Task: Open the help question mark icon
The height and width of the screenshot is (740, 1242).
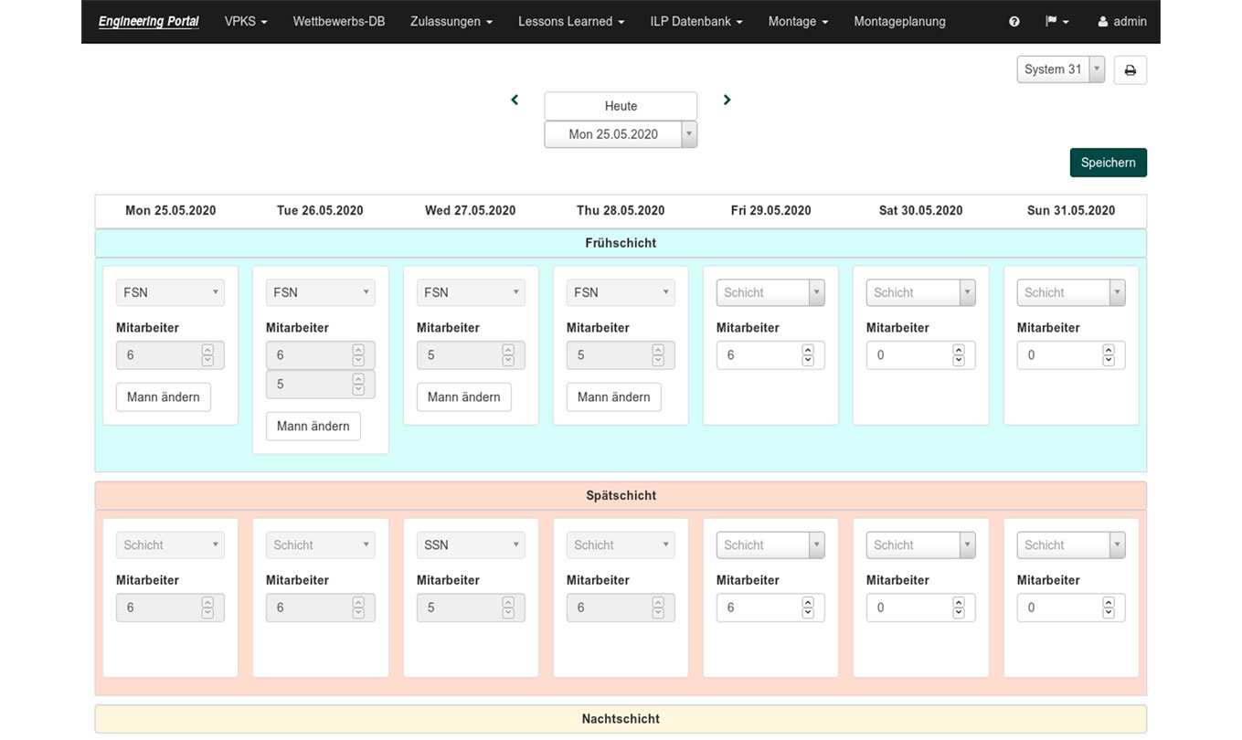Action: pos(1014,22)
